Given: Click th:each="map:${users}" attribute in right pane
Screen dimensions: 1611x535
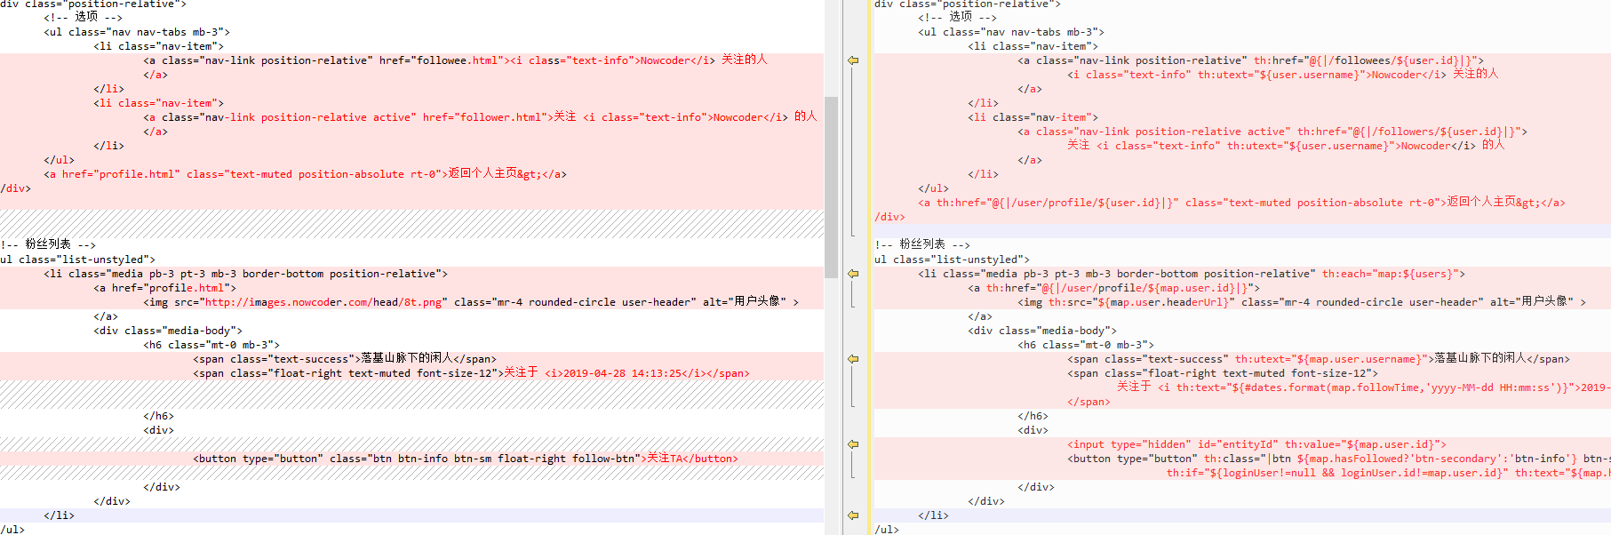Looking at the screenshot, I should (1390, 274).
